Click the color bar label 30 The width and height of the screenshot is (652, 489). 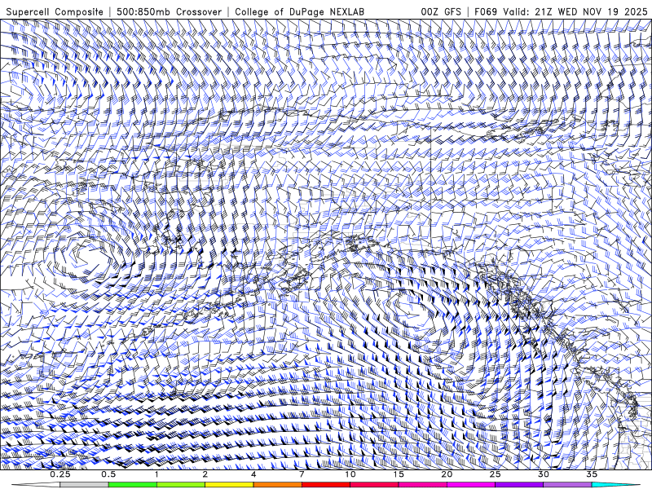coord(543,474)
